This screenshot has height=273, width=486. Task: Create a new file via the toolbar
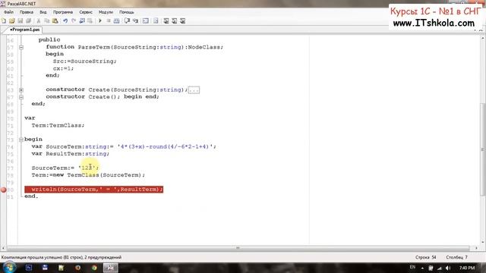coord(4,20)
